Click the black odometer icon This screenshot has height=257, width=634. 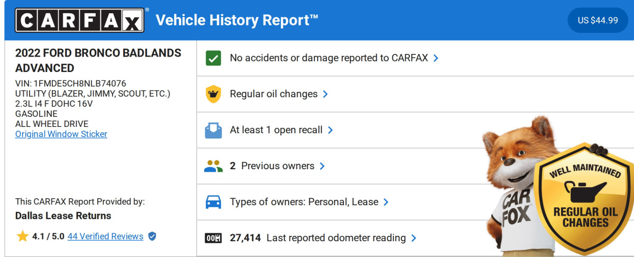[213, 238]
